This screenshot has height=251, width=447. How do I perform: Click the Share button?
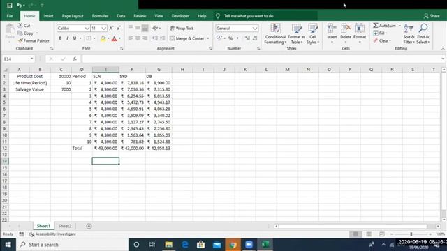coord(432,16)
